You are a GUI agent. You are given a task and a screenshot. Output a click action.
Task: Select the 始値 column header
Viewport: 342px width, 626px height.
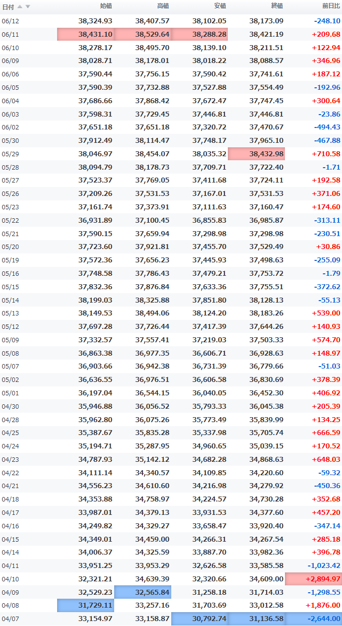pyautogui.click(x=106, y=6)
